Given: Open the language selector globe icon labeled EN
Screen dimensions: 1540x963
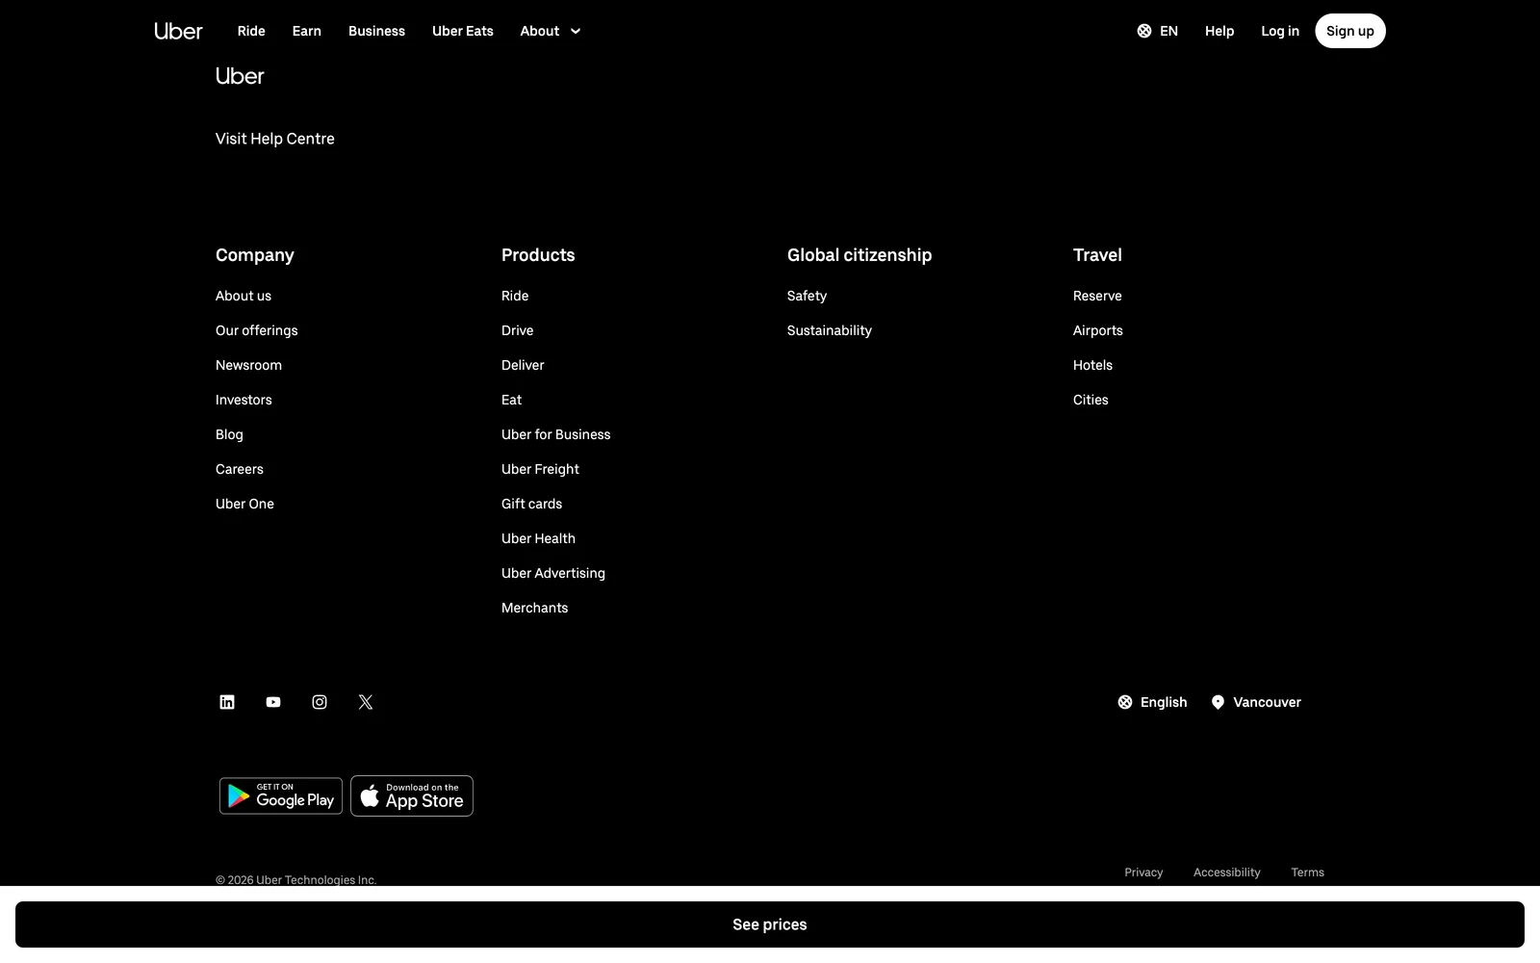Looking at the screenshot, I should tap(1157, 31).
